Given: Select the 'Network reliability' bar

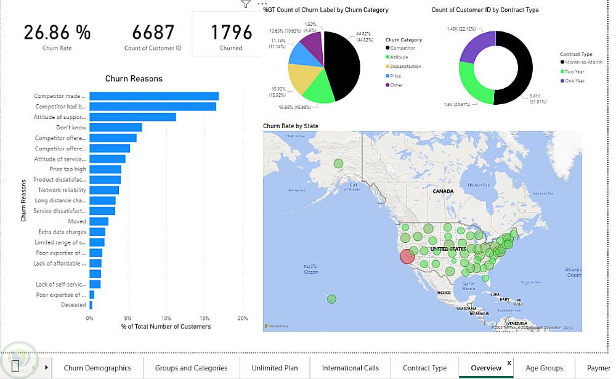Looking at the screenshot, I should [104, 190].
